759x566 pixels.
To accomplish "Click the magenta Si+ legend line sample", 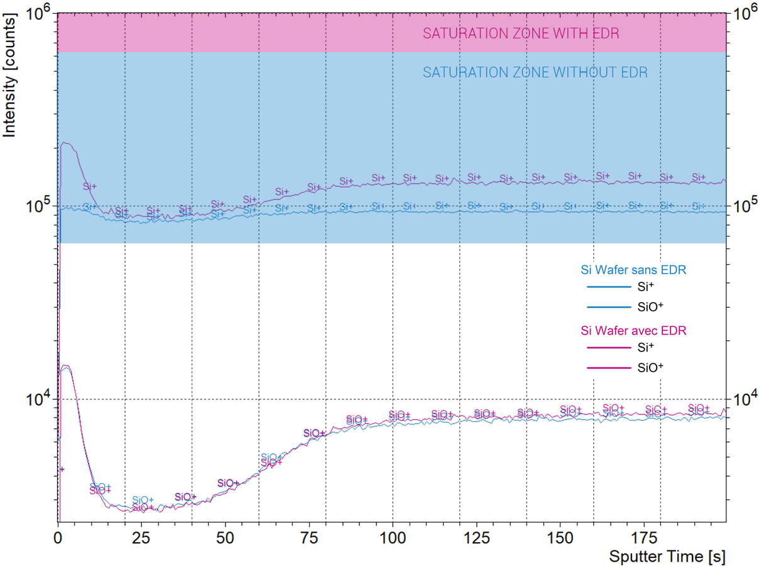I will (608, 348).
